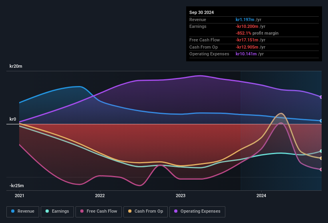This screenshot has width=328, height=223.
Task: Click the kr1.197m revenue value
Action: coord(245,20)
